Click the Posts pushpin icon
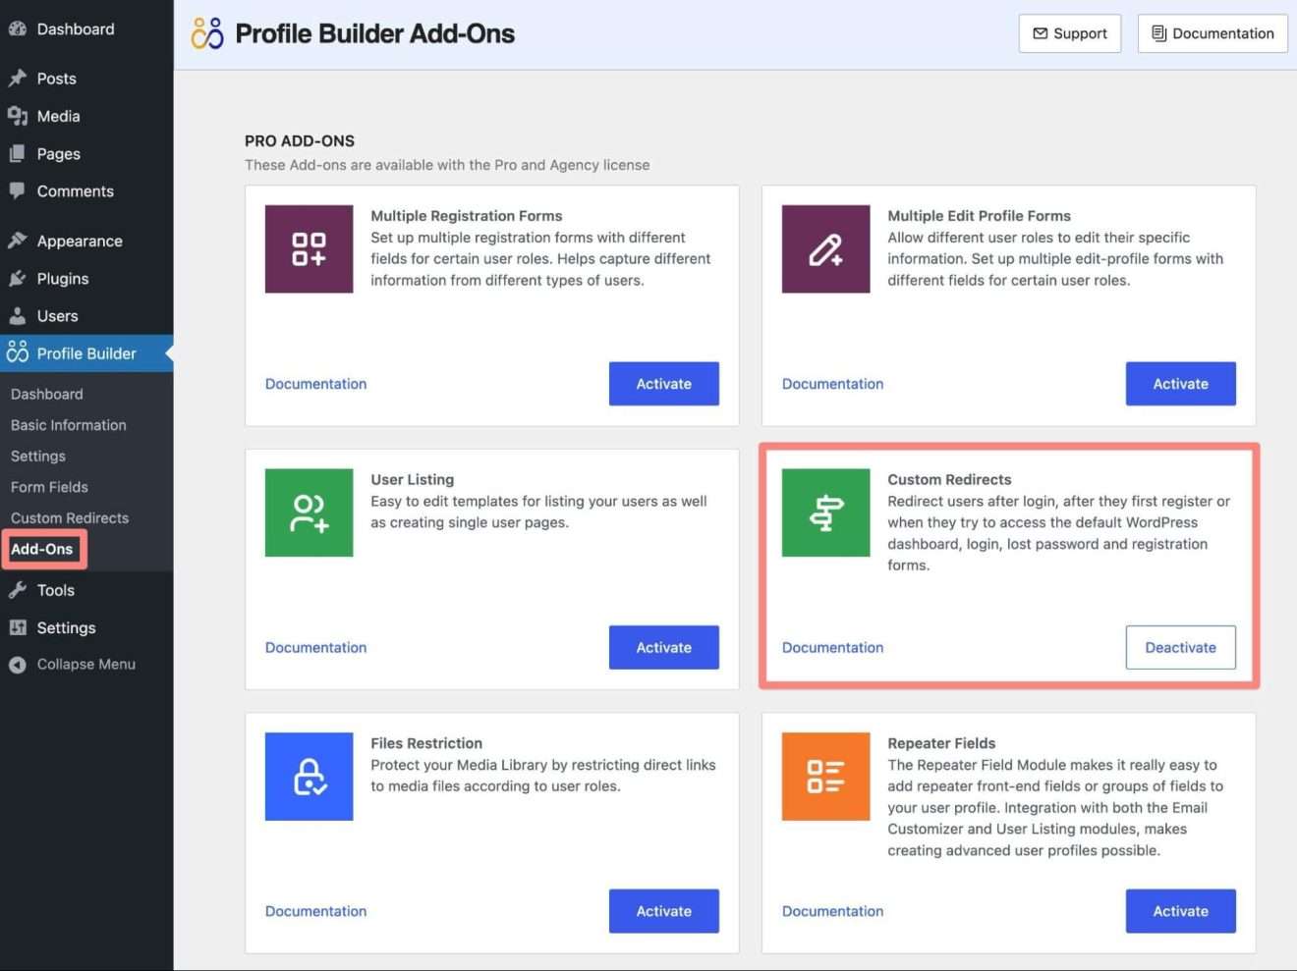Image resolution: width=1297 pixels, height=971 pixels. coord(17,79)
